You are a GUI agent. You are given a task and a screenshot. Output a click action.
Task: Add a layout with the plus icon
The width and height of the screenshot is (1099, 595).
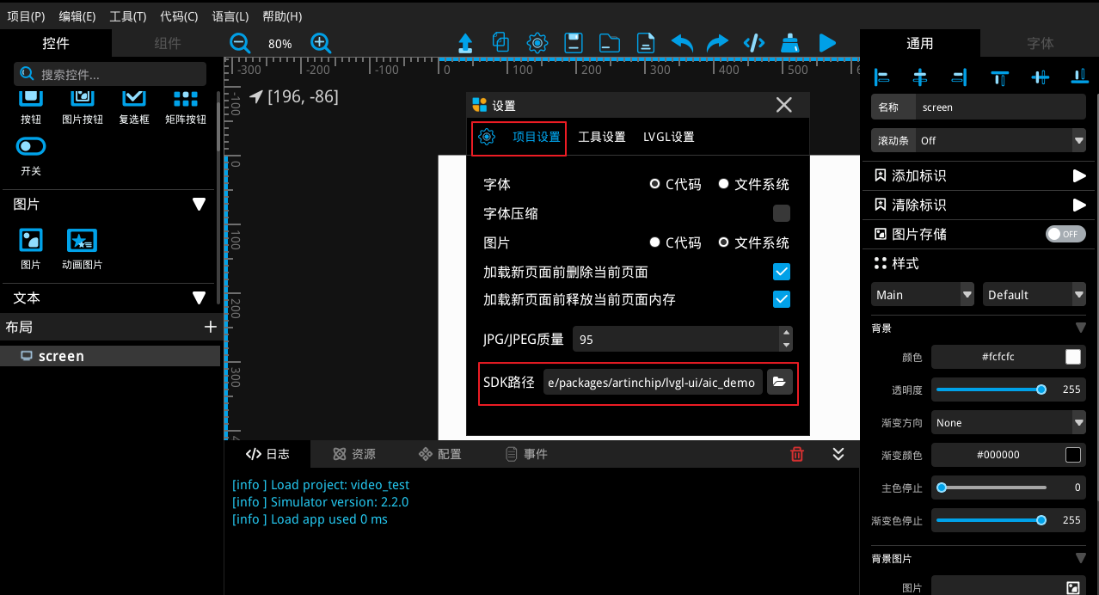click(210, 327)
